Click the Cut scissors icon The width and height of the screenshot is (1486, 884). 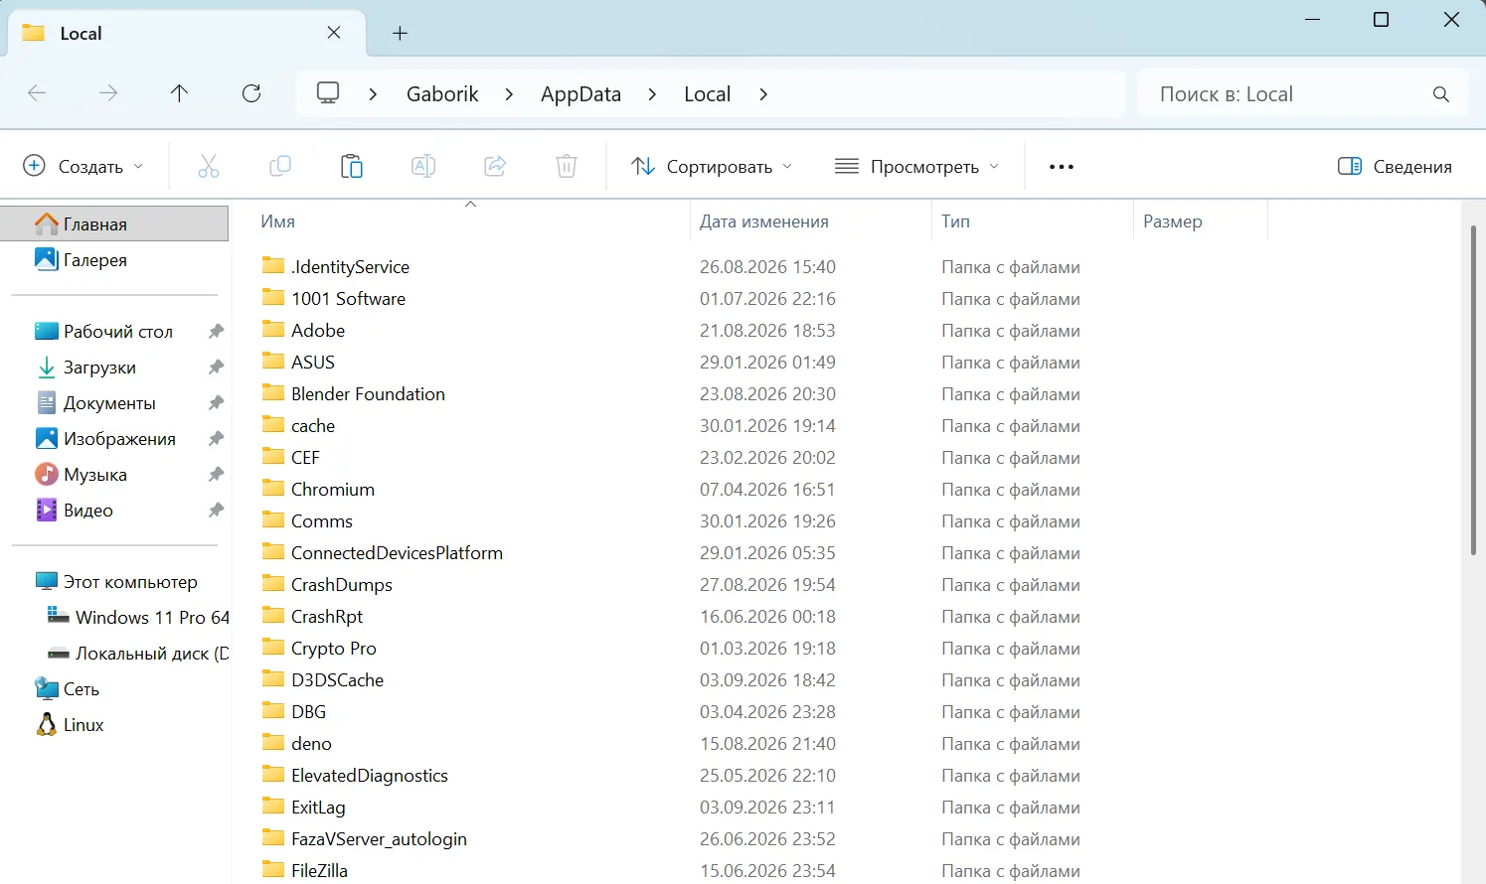(x=208, y=166)
